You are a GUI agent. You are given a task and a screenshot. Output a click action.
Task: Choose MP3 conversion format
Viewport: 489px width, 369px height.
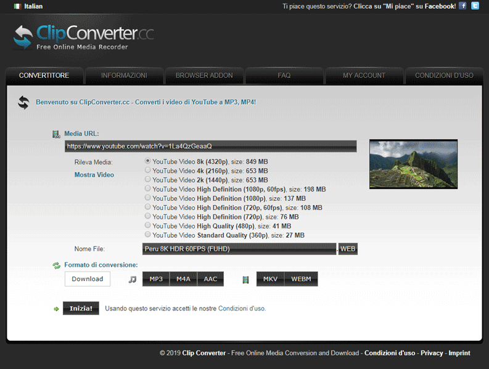point(156,279)
